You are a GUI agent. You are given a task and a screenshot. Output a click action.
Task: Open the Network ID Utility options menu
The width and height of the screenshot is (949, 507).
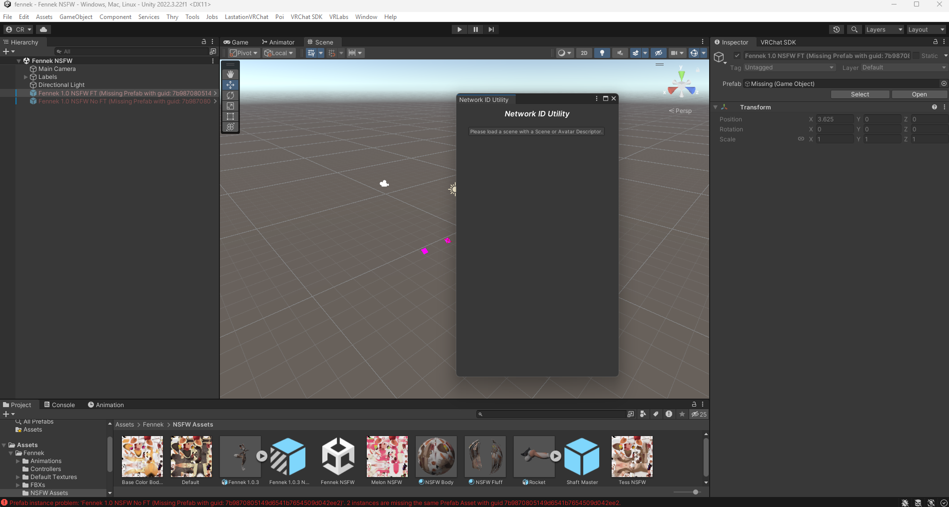click(596, 98)
